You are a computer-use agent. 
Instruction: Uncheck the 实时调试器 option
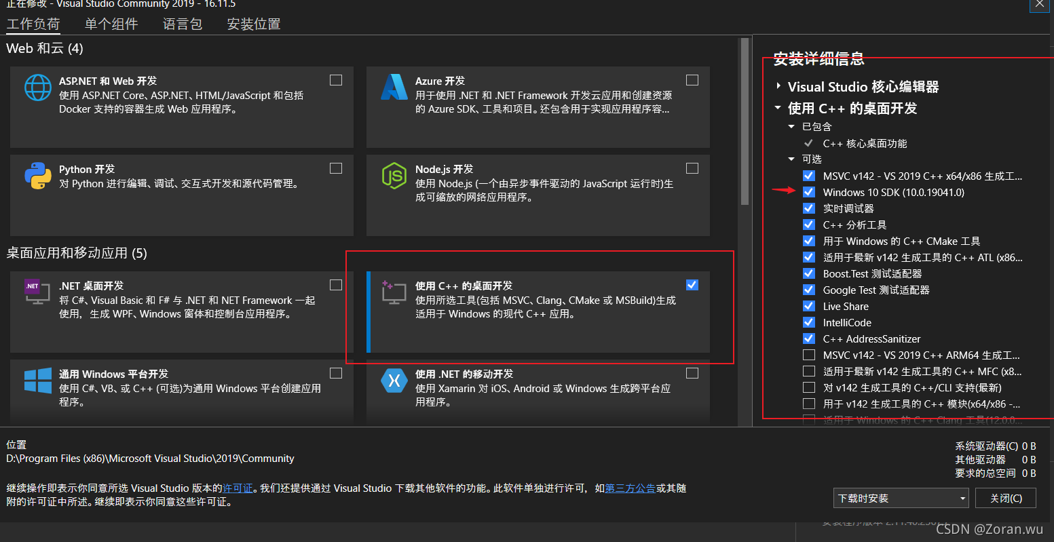coord(809,208)
